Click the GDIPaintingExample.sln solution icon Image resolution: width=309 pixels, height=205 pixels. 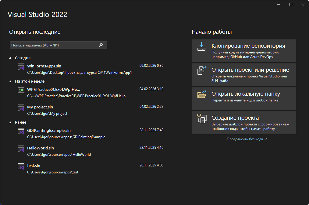click(21, 131)
